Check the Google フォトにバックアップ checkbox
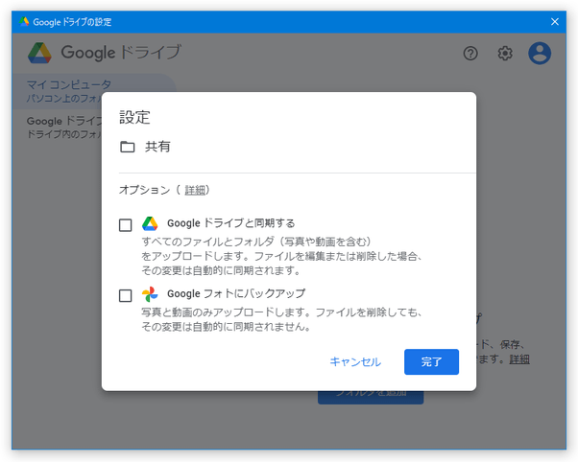The image size is (578, 462). 126,295
